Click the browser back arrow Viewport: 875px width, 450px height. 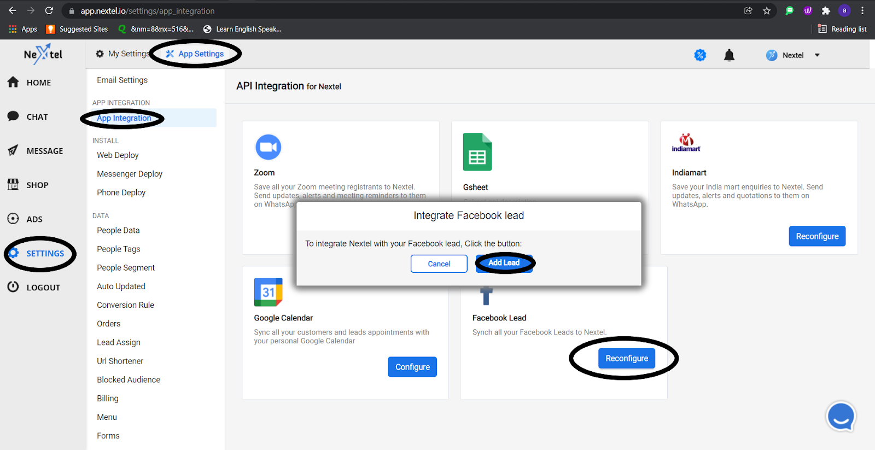pos(13,10)
